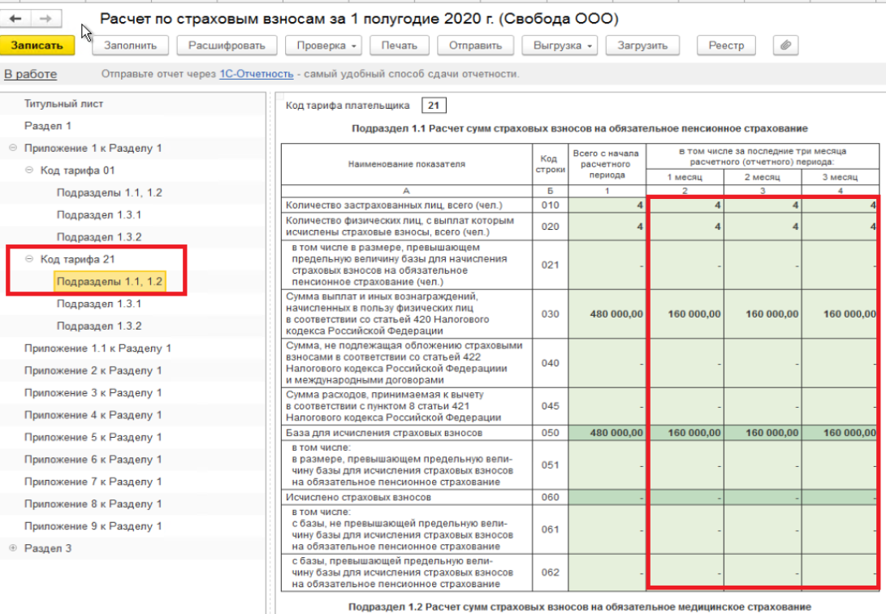Select row 021 total-period cell
This screenshot has width=886, height=614.
coord(607,265)
